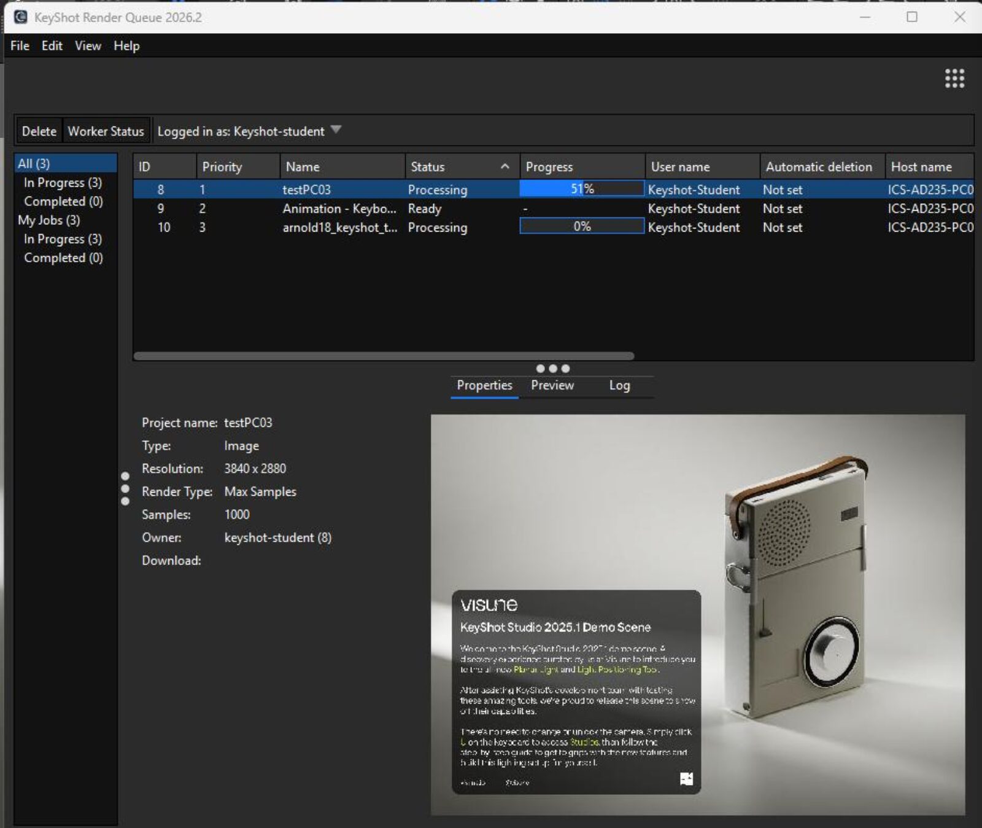Click the job list horizontal scrollbar

(x=384, y=356)
